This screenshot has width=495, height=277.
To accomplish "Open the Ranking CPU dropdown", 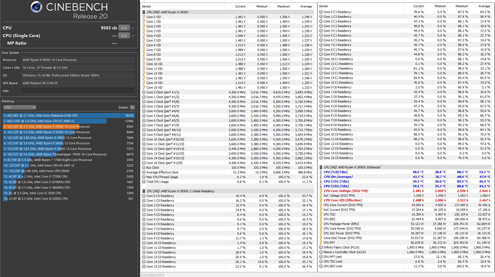I will (x=20, y=107).
